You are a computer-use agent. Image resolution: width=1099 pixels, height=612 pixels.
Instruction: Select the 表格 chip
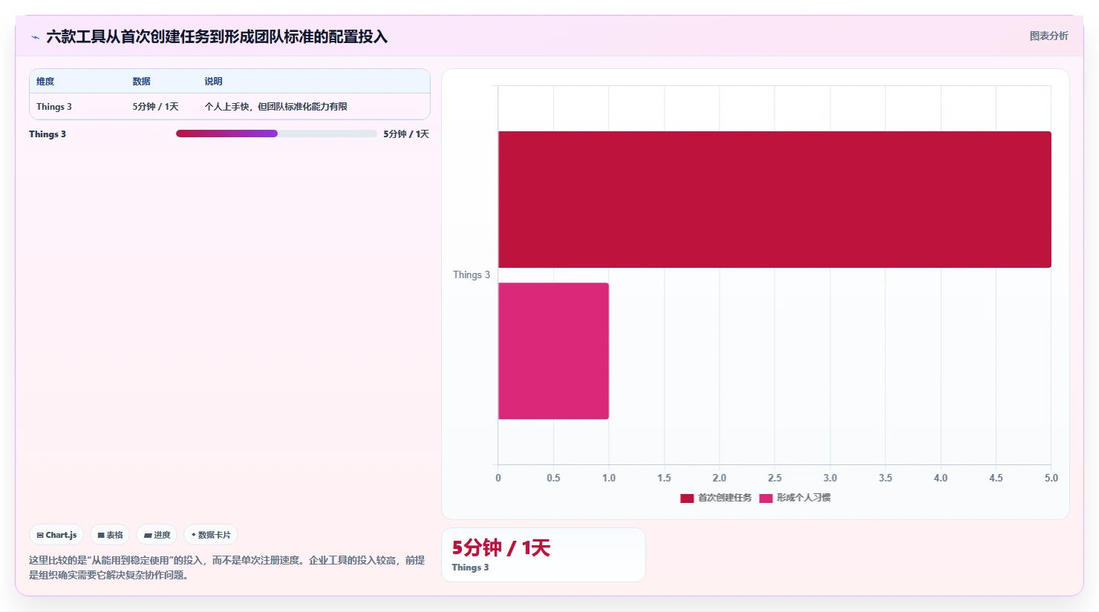pos(110,535)
